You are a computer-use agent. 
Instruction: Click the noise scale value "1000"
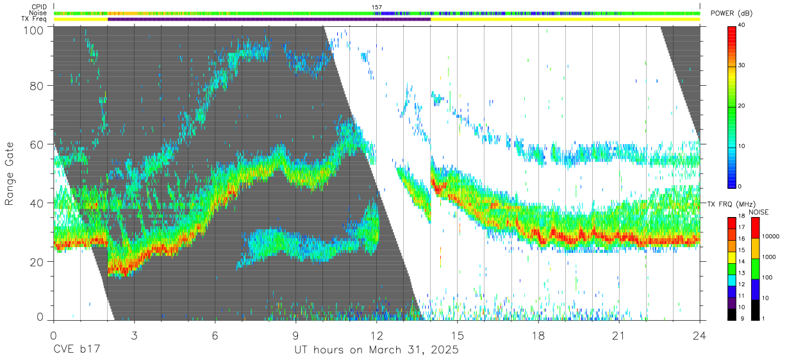770,257
